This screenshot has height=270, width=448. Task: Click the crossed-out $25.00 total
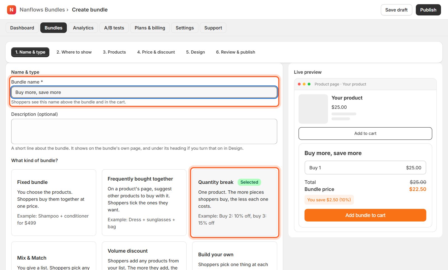418,182
